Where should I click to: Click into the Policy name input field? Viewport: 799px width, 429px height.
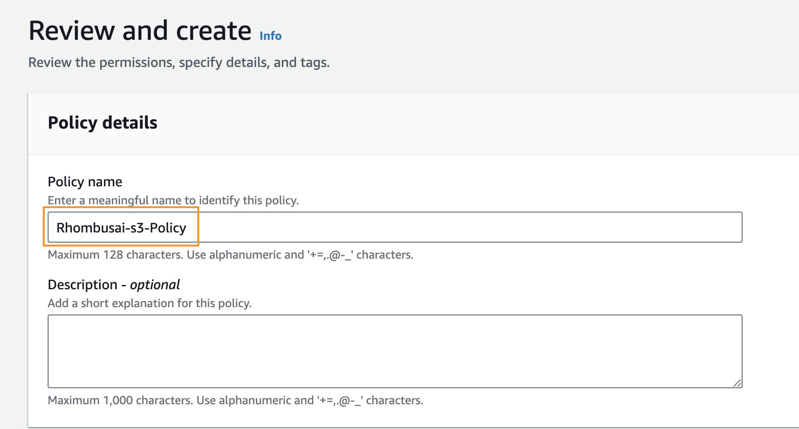(x=395, y=227)
